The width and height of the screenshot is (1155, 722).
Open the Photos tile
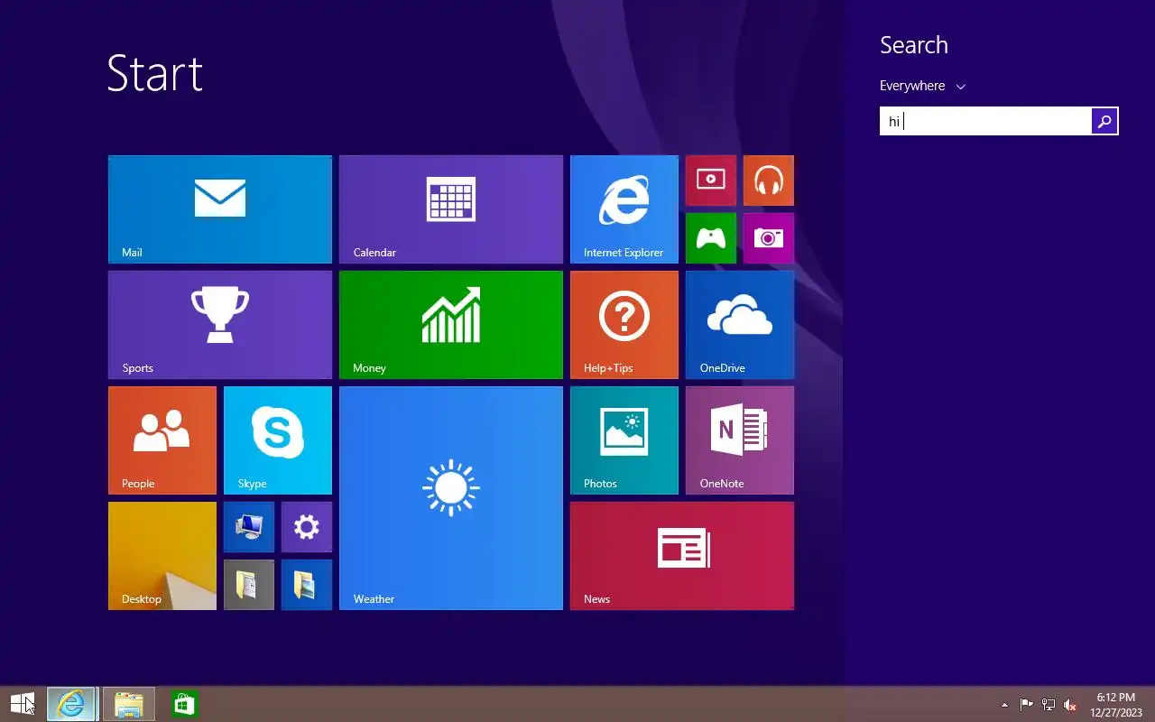pyautogui.click(x=624, y=440)
